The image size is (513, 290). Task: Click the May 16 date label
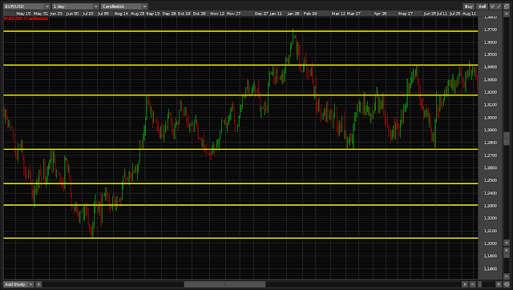click(23, 14)
